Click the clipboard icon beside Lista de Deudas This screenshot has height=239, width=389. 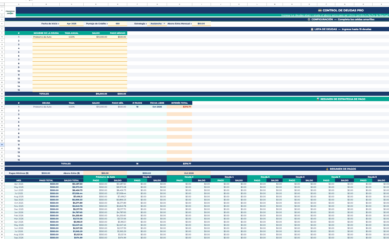pyautogui.click(x=312, y=29)
